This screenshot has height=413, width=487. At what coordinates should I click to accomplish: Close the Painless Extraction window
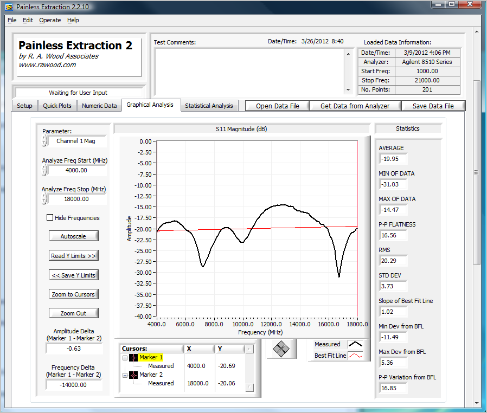point(470,4)
